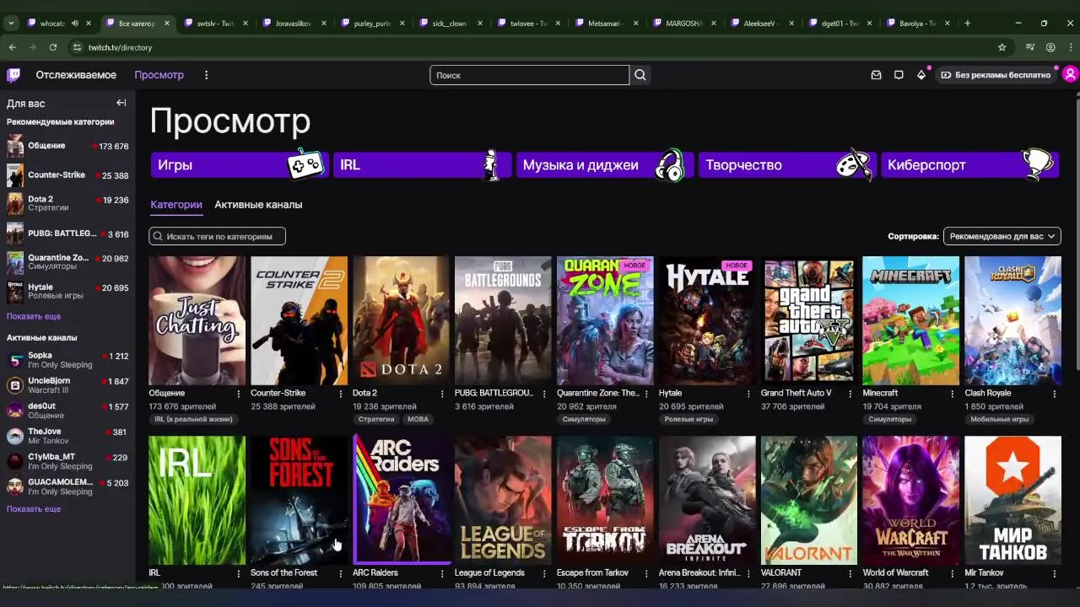Open options dots for Counter-Strike category

coord(341,394)
